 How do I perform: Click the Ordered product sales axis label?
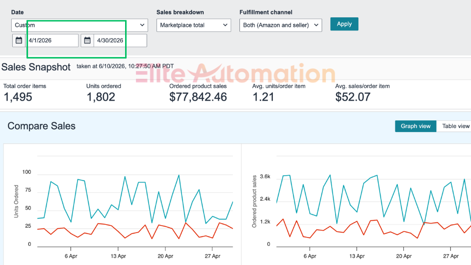255,201
